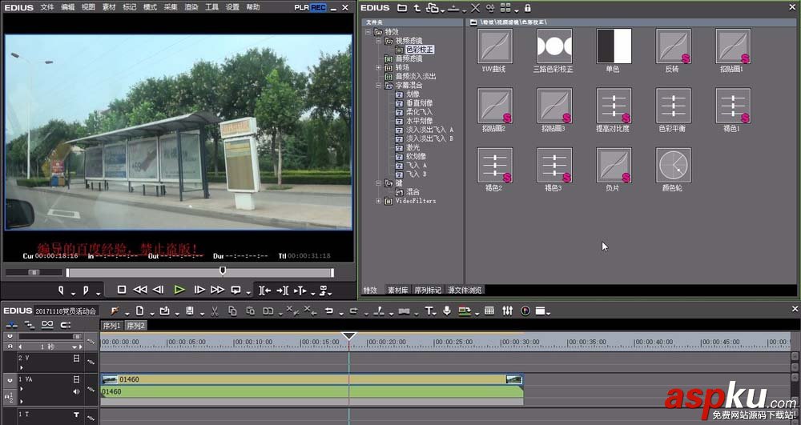This screenshot has width=801, height=425.
Task: Click the jump to In point icon
Action: coord(264,291)
